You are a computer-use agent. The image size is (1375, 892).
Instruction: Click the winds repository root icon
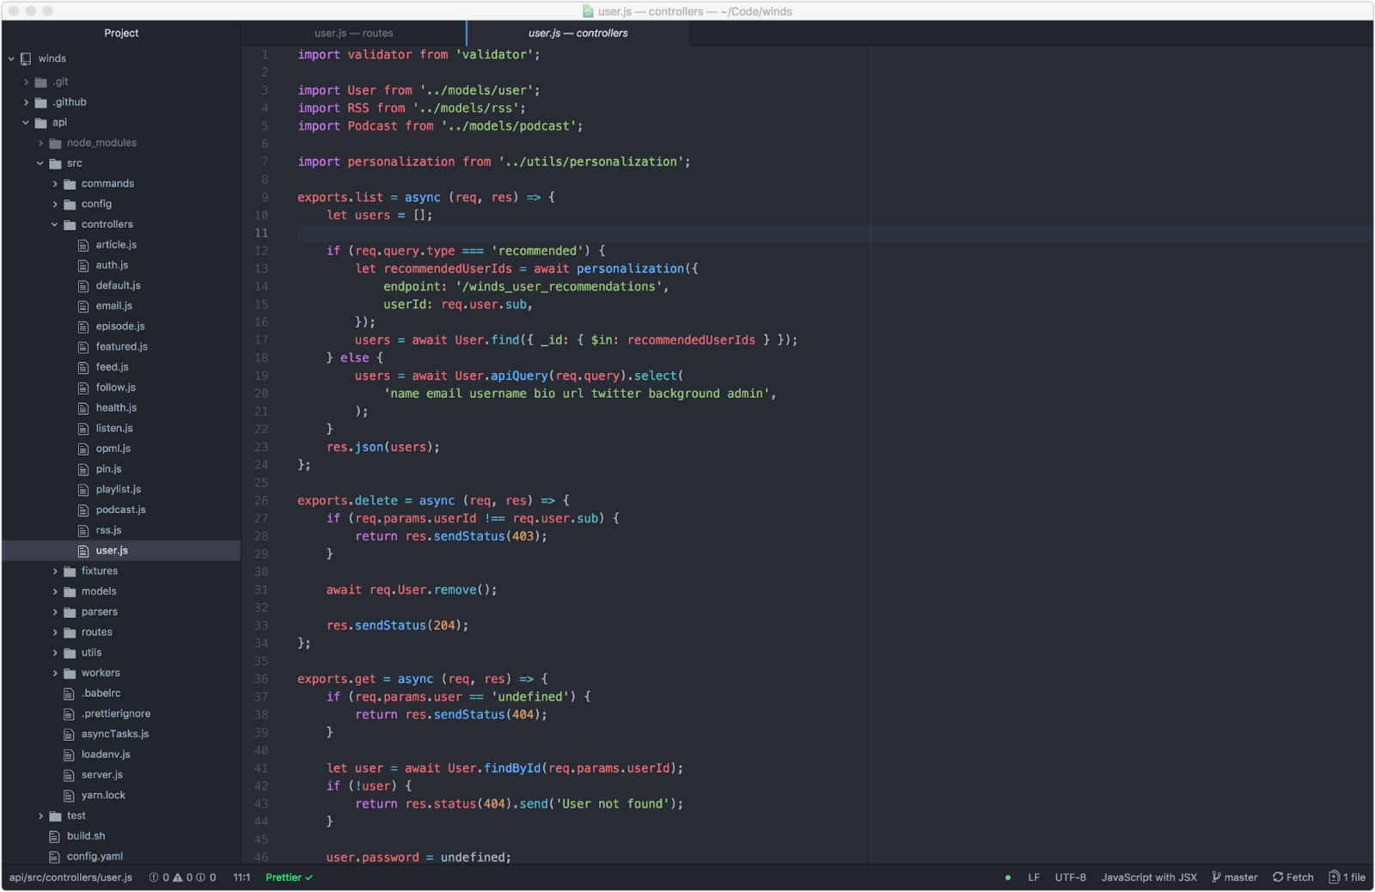(x=26, y=58)
